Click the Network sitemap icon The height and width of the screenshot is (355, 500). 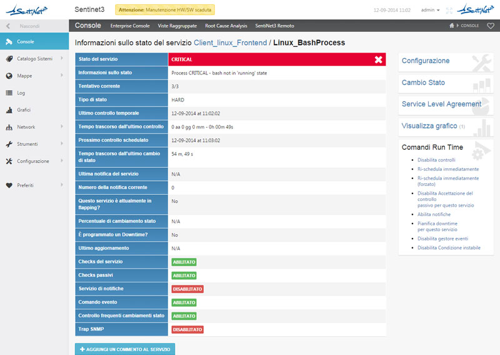click(x=9, y=127)
